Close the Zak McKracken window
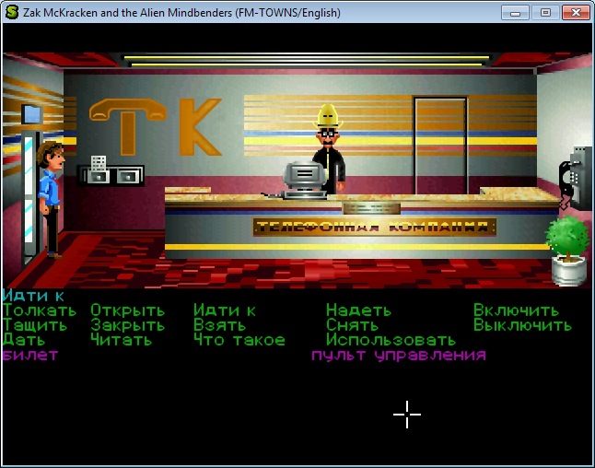Viewport: 595px width, 468px height. (576, 13)
